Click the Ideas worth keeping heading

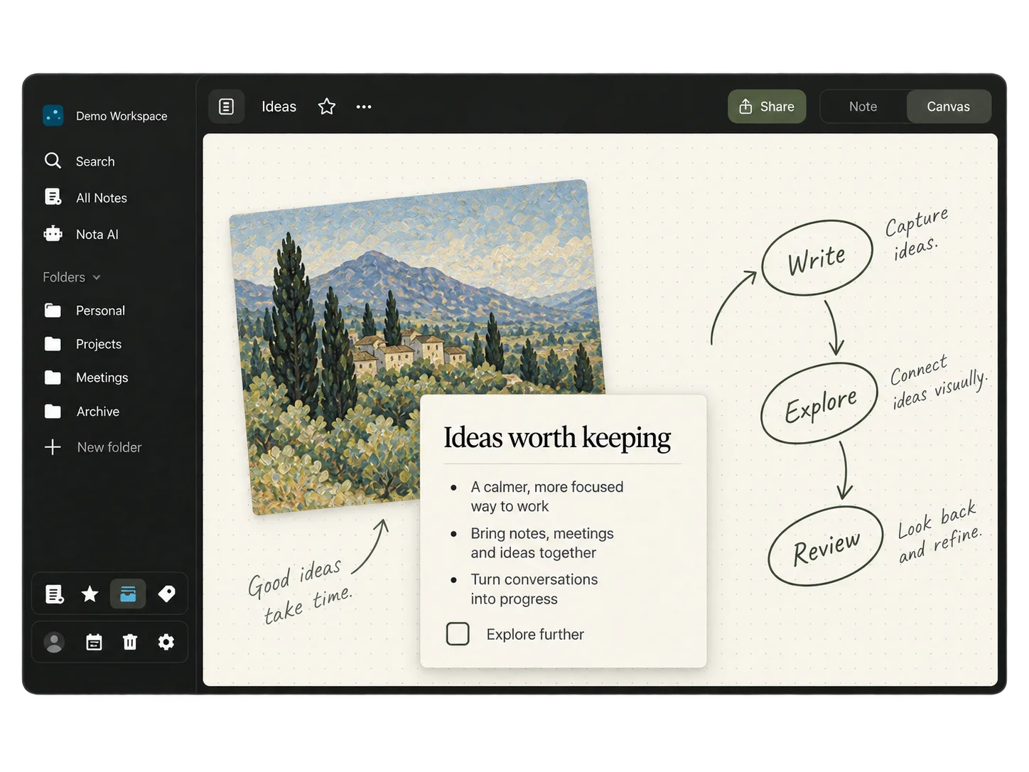point(557,438)
